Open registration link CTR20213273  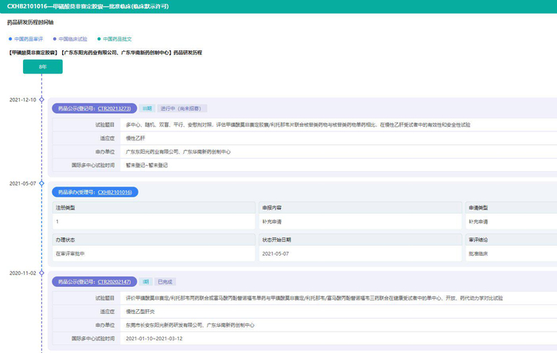(x=114, y=108)
